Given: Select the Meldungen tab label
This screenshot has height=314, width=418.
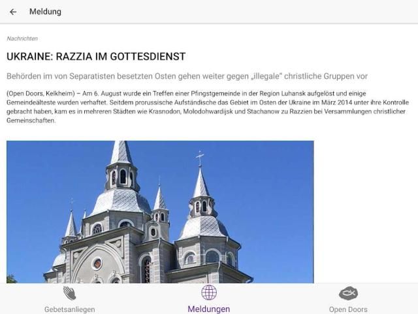Looking at the screenshot, I should (209, 309).
